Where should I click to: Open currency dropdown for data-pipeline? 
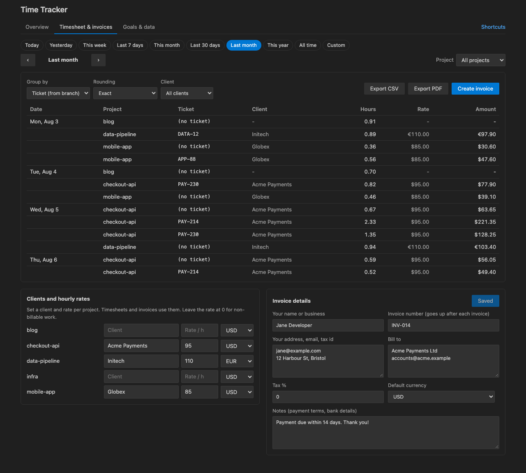click(x=237, y=361)
